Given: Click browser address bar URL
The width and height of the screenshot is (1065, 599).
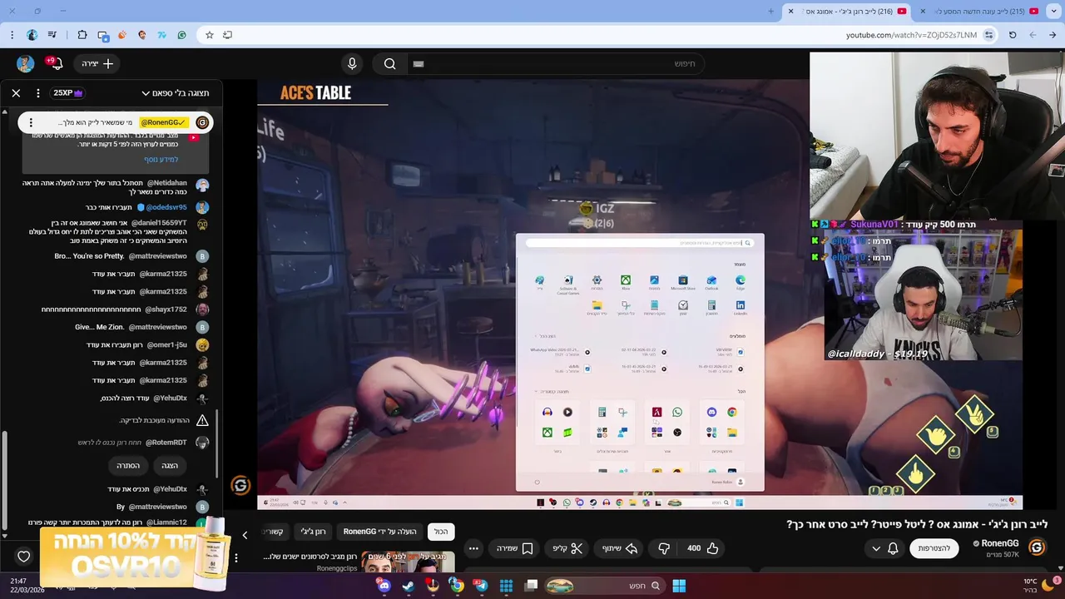Looking at the screenshot, I should [911, 35].
